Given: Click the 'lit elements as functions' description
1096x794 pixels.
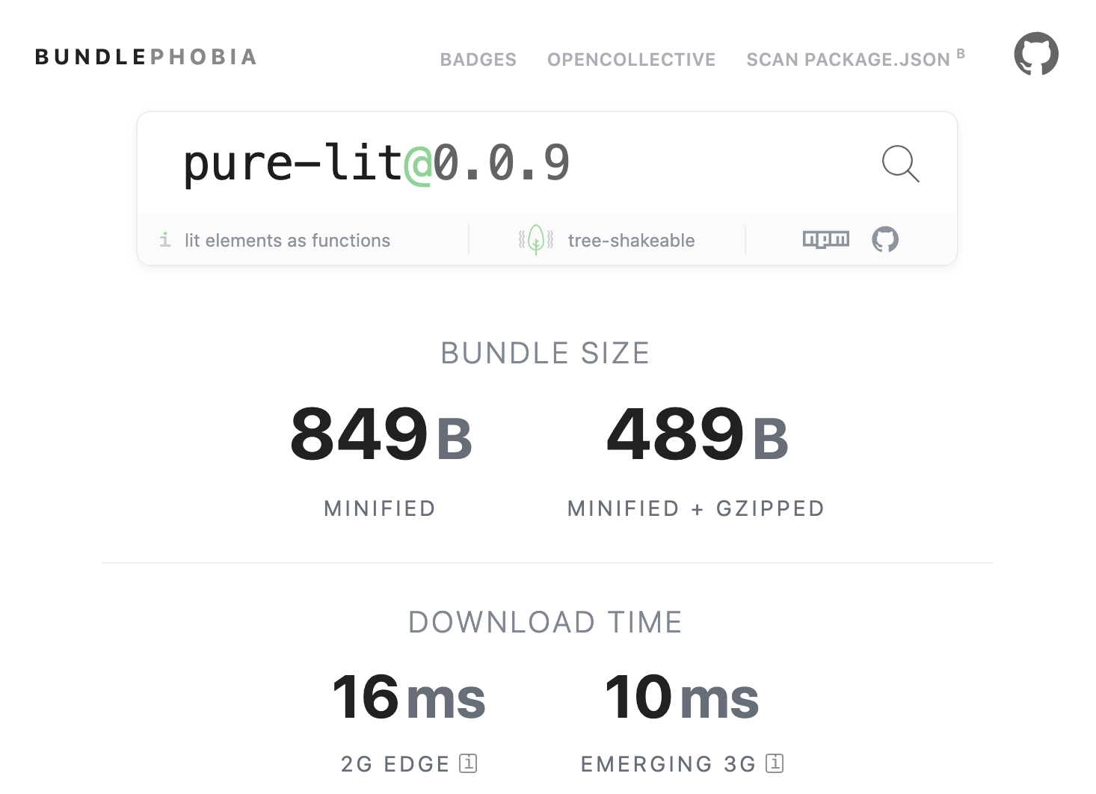Looking at the screenshot, I should 287,240.
